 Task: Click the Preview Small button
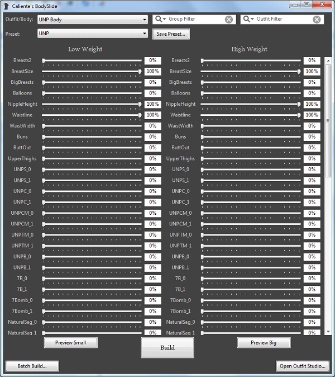(70, 343)
